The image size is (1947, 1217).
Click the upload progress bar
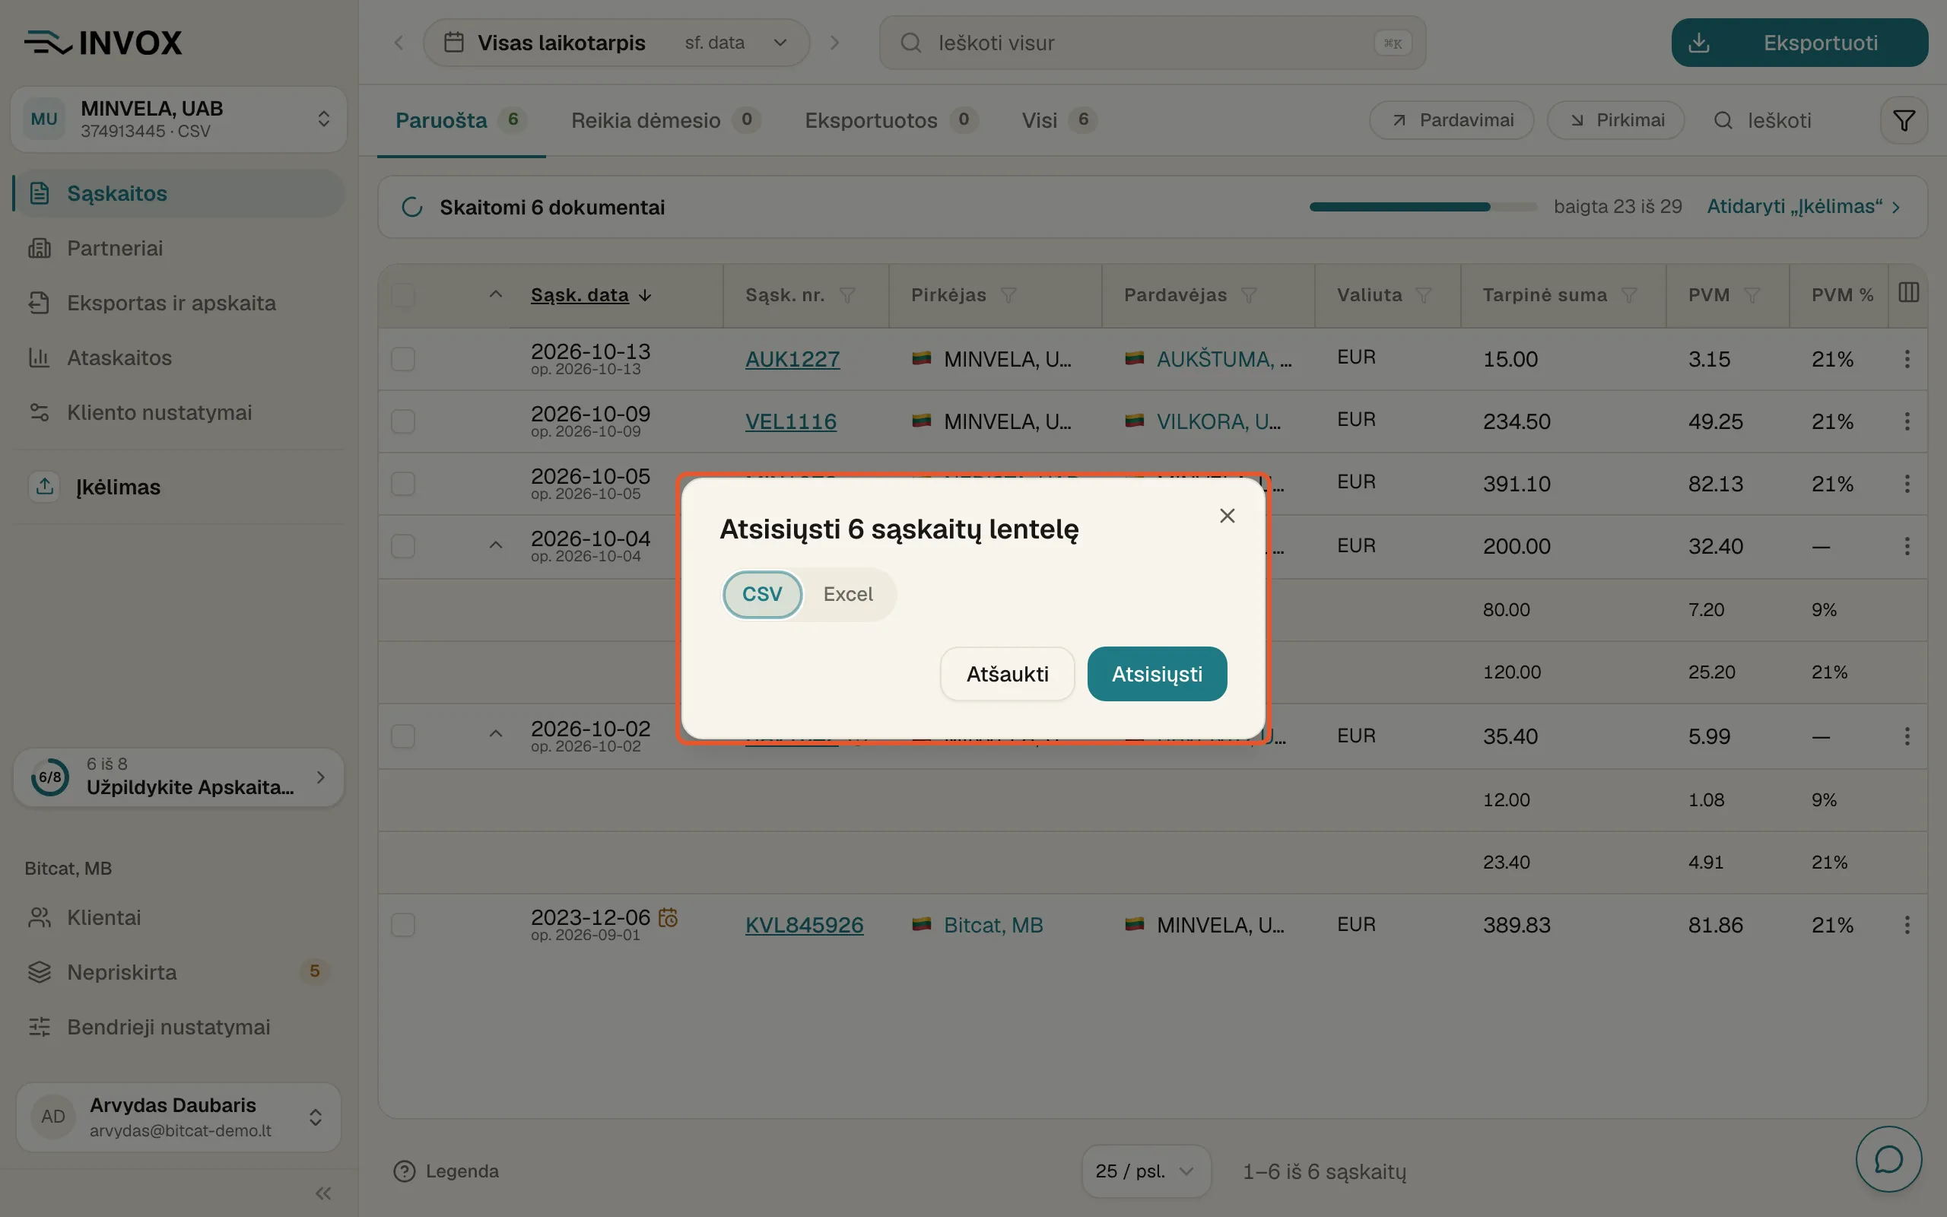click(1422, 207)
